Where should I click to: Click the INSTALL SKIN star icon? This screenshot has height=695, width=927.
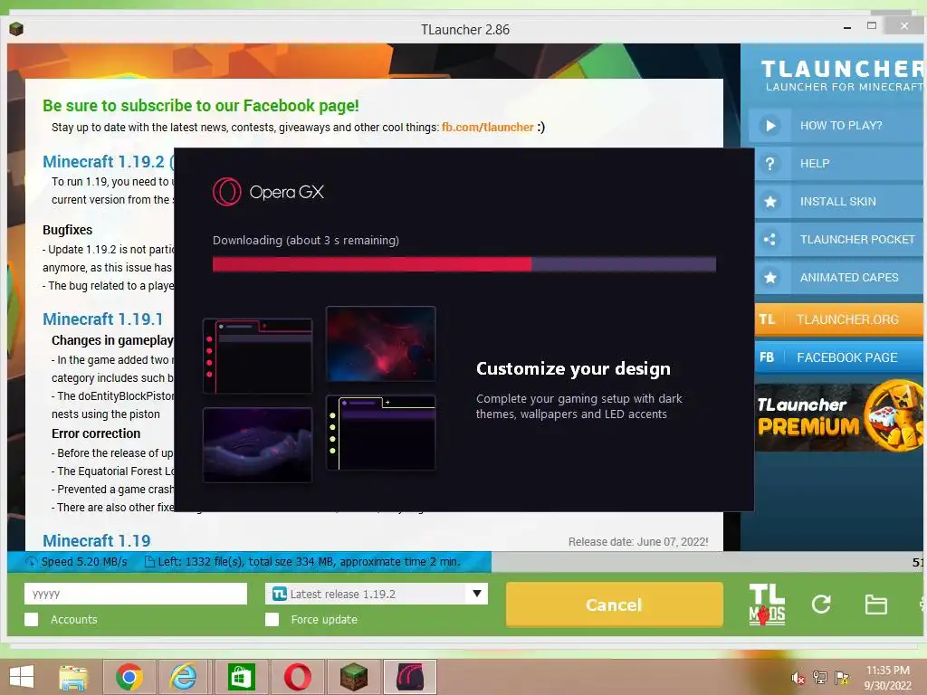tap(769, 202)
